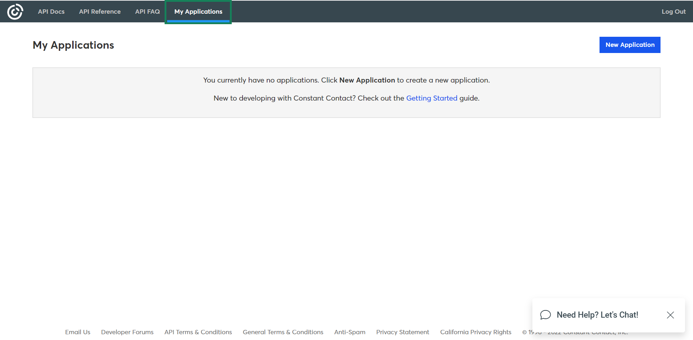
Task: Open California Privacy Rights footer link
Action: point(475,332)
